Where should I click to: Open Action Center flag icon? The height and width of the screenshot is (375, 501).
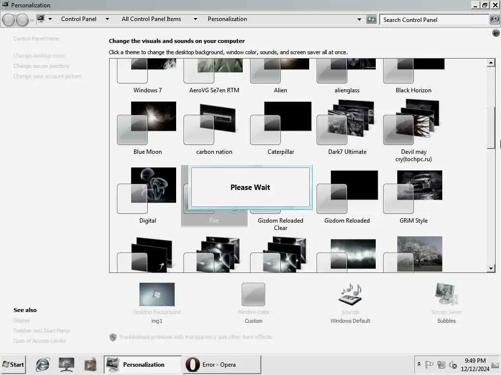(430, 364)
